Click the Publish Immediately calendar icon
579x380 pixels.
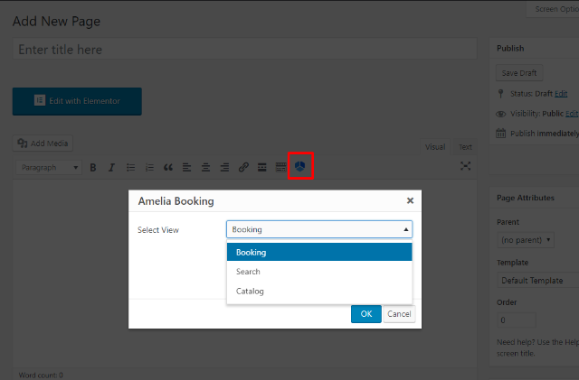coord(500,133)
